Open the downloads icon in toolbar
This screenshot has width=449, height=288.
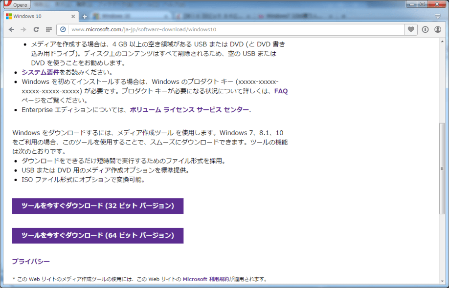(x=425, y=30)
